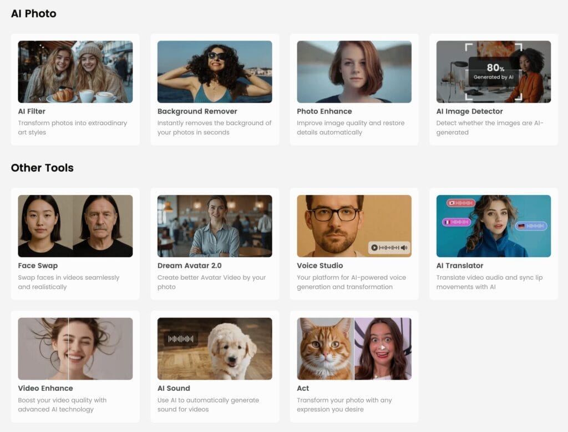Open the AI Translator thumbnail image

click(493, 226)
